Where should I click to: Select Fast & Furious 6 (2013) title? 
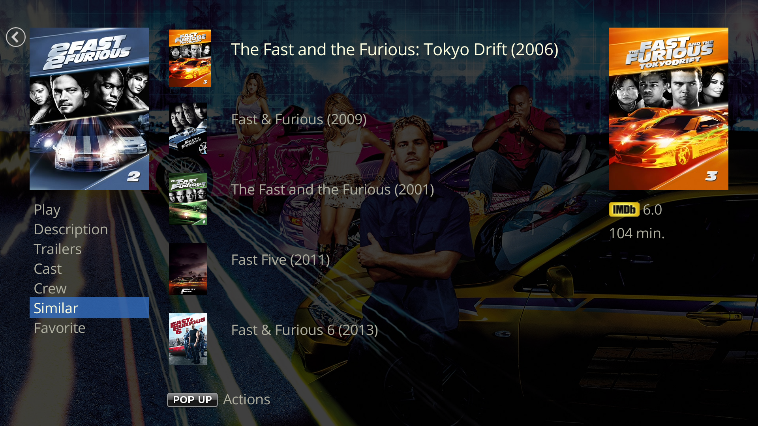coord(304,330)
